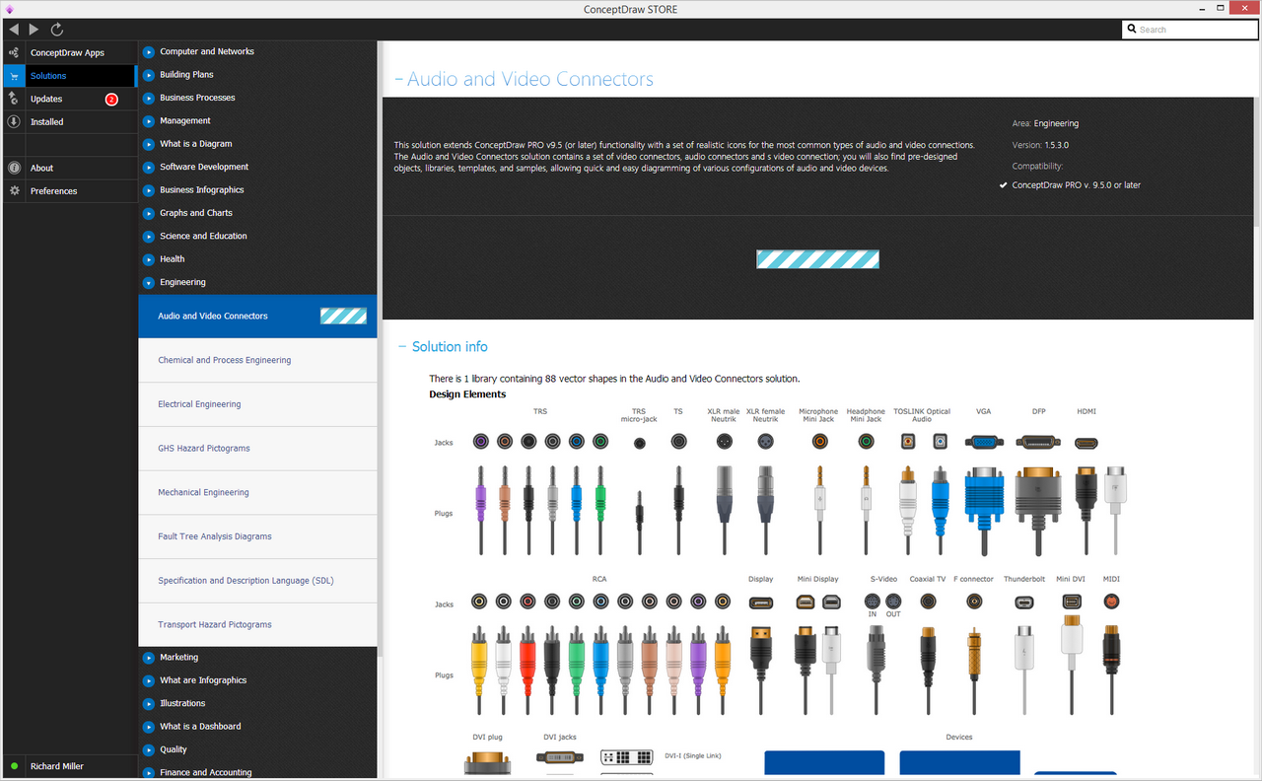
Task: Open Electrical Engineering solution
Action: [x=257, y=404]
